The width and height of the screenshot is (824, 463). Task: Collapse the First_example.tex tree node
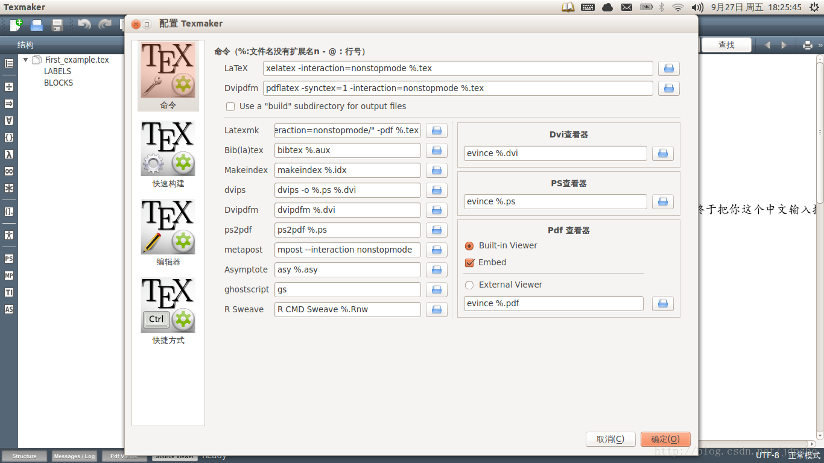coord(26,60)
